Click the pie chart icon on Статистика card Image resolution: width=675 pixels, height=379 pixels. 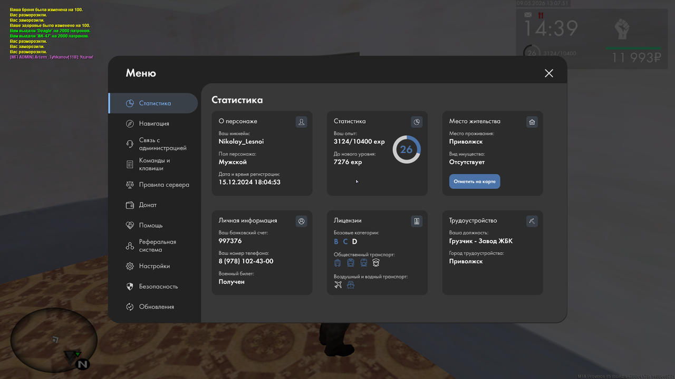point(417,122)
